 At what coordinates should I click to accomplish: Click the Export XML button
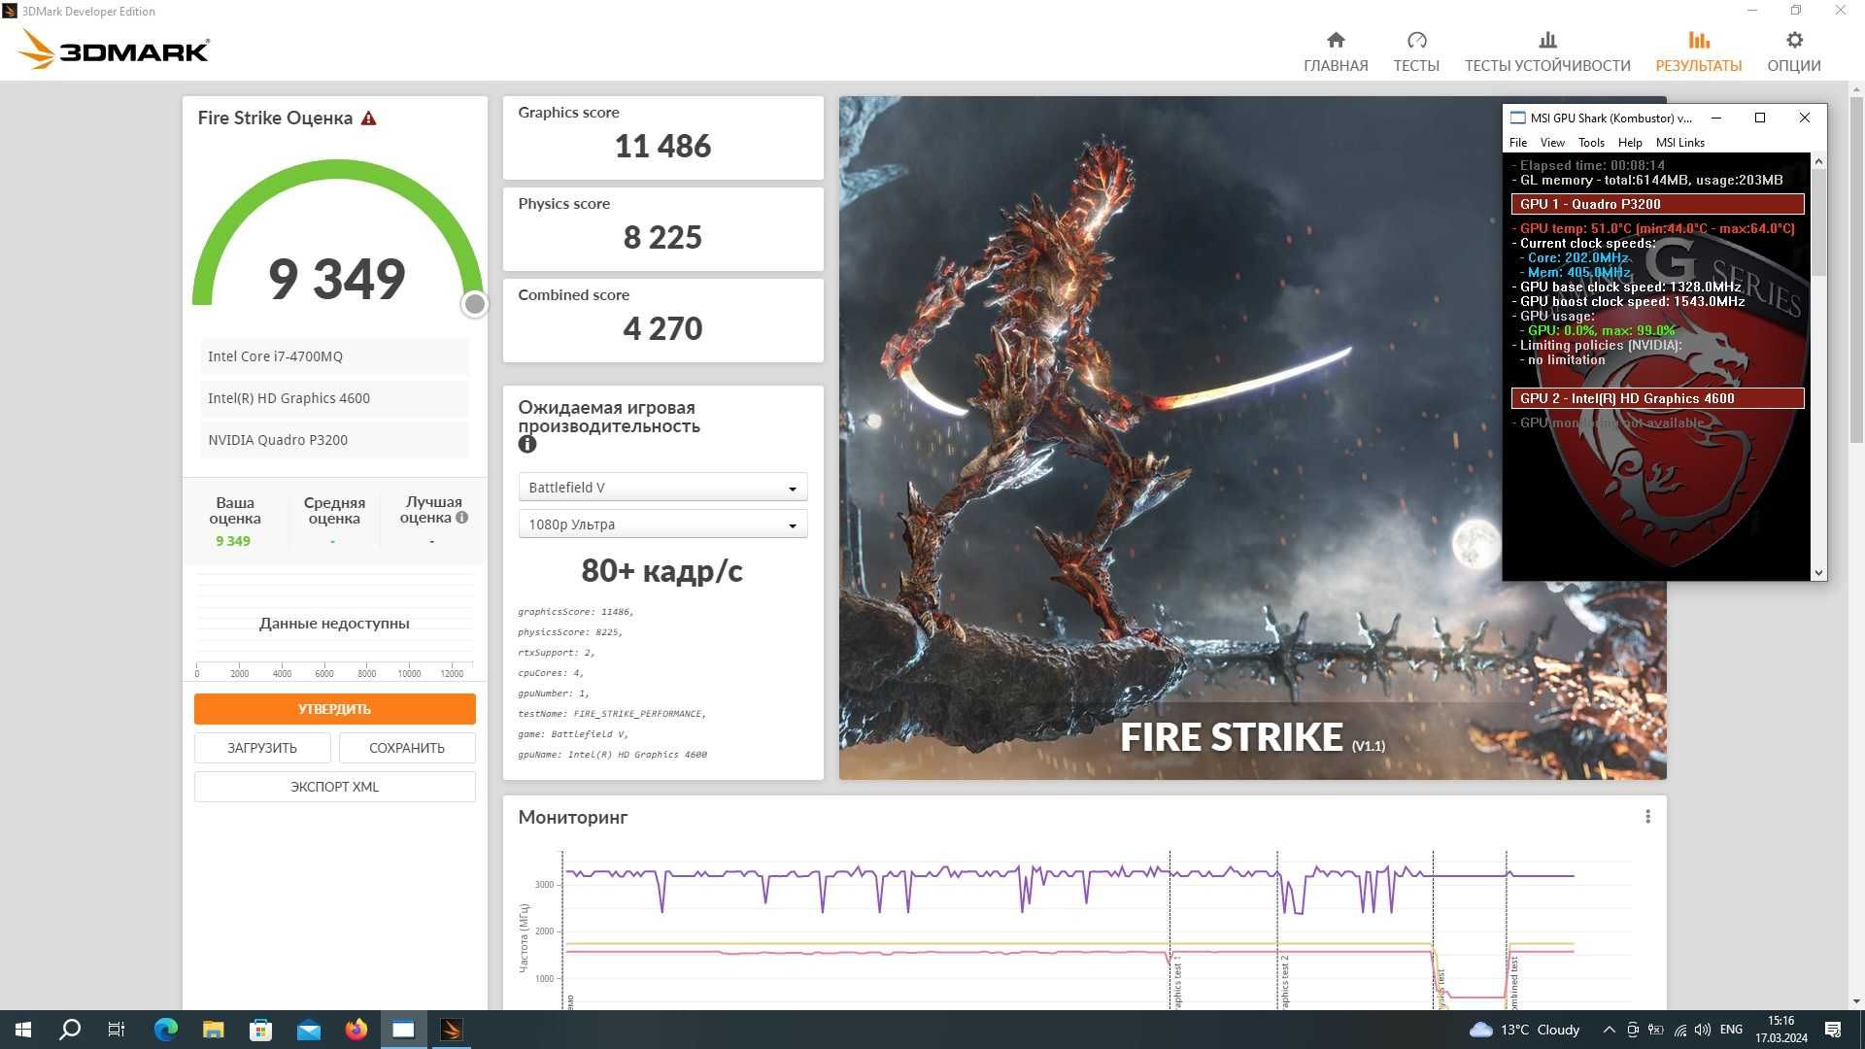pyautogui.click(x=333, y=787)
